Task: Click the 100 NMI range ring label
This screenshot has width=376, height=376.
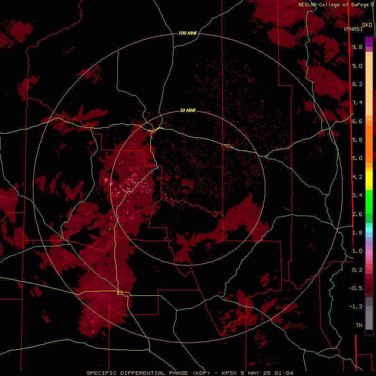Action: tap(188, 33)
